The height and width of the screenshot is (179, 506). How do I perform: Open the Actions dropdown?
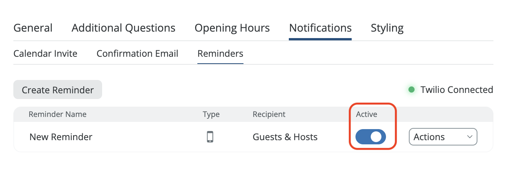[x=443, y=137]
